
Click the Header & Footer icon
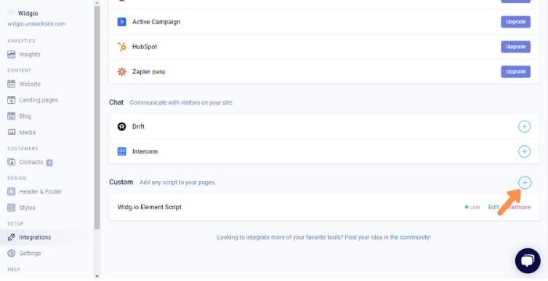[11, 191]
